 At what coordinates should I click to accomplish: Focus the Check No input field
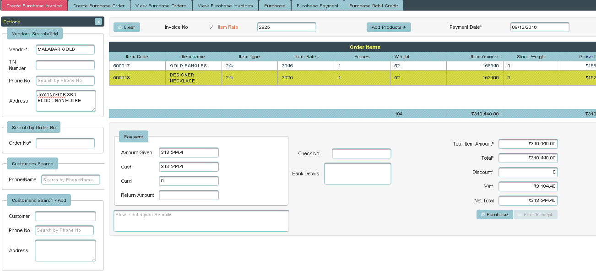pos(361,153)
